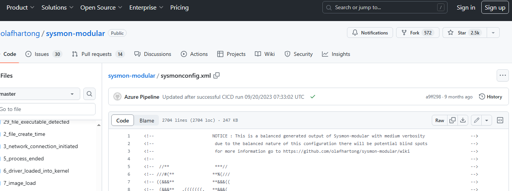The height and width of the screenshot is (191, 512).
Task: Click the pencil edit file icon
Action: click(x=477, y=120)
